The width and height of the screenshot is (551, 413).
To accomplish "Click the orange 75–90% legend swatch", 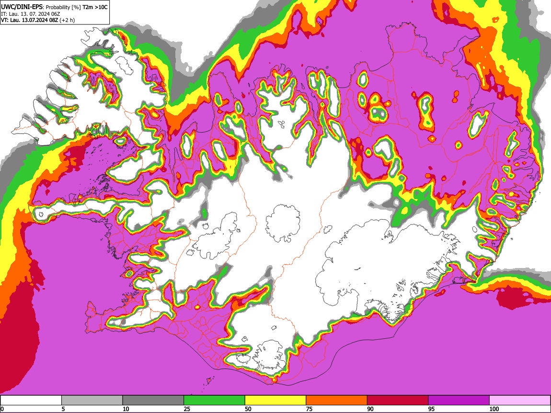I will (x=337, y=400).
